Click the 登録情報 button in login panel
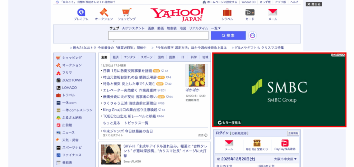The width and height of the screenshot is (354, 167). pyautogui.click(x=293, y=133)
